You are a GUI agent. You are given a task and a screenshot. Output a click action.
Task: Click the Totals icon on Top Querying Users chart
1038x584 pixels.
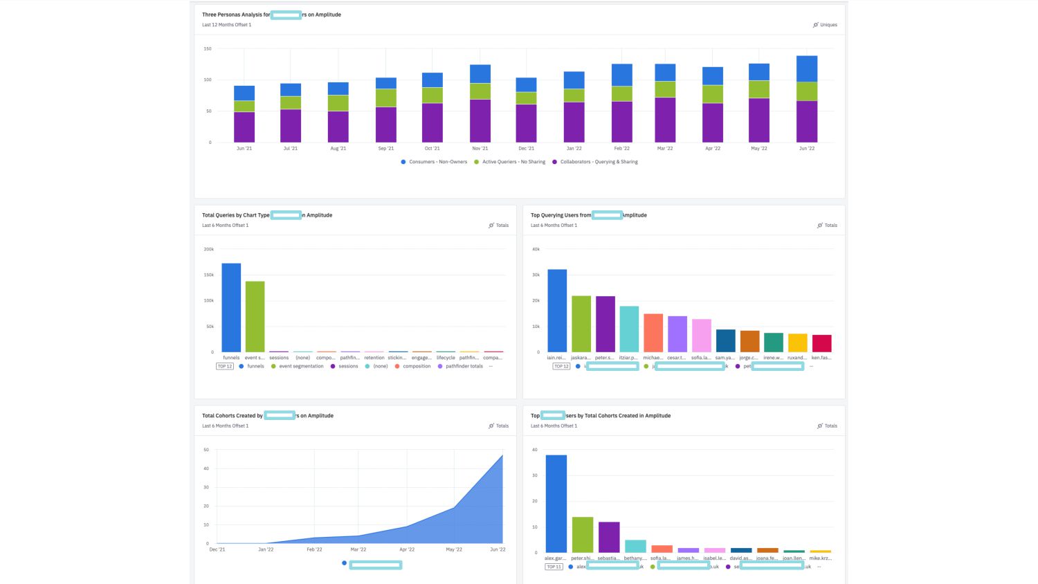click(x=820, y=226)
